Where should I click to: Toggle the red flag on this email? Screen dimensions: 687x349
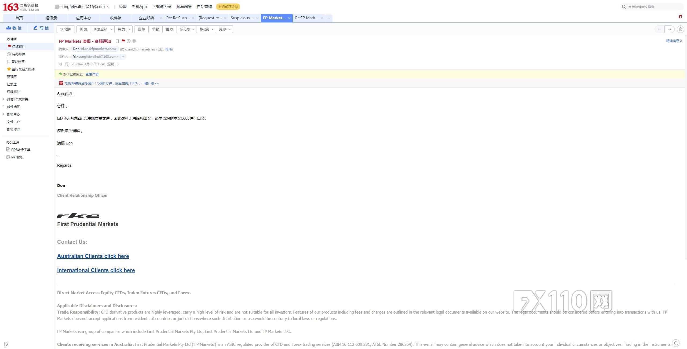123,41
